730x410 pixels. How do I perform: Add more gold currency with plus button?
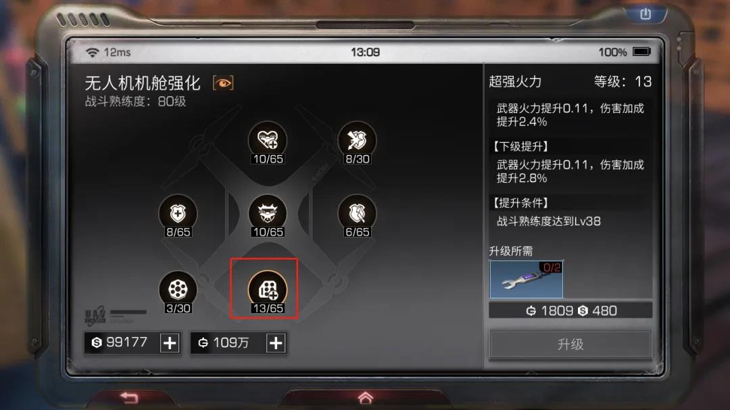[x=276, y=344]
